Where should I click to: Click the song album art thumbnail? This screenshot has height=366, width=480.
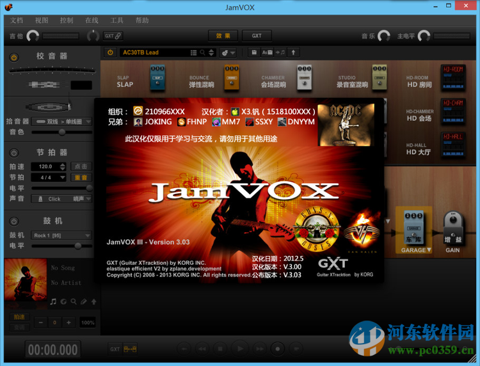tap(26, 280)
